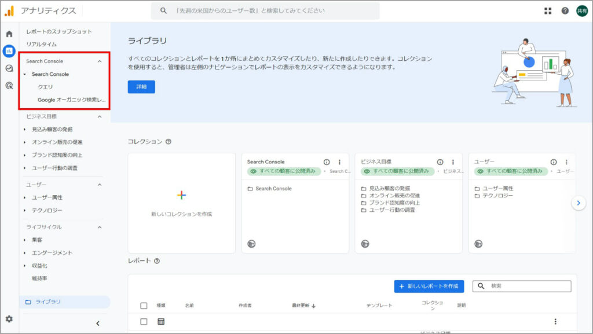Select ライブラリ in the sidebar

tap(65, 302)
